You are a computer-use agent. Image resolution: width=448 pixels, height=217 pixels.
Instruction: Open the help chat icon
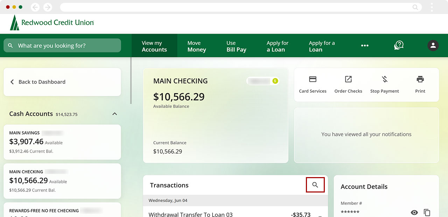[399, 45]
